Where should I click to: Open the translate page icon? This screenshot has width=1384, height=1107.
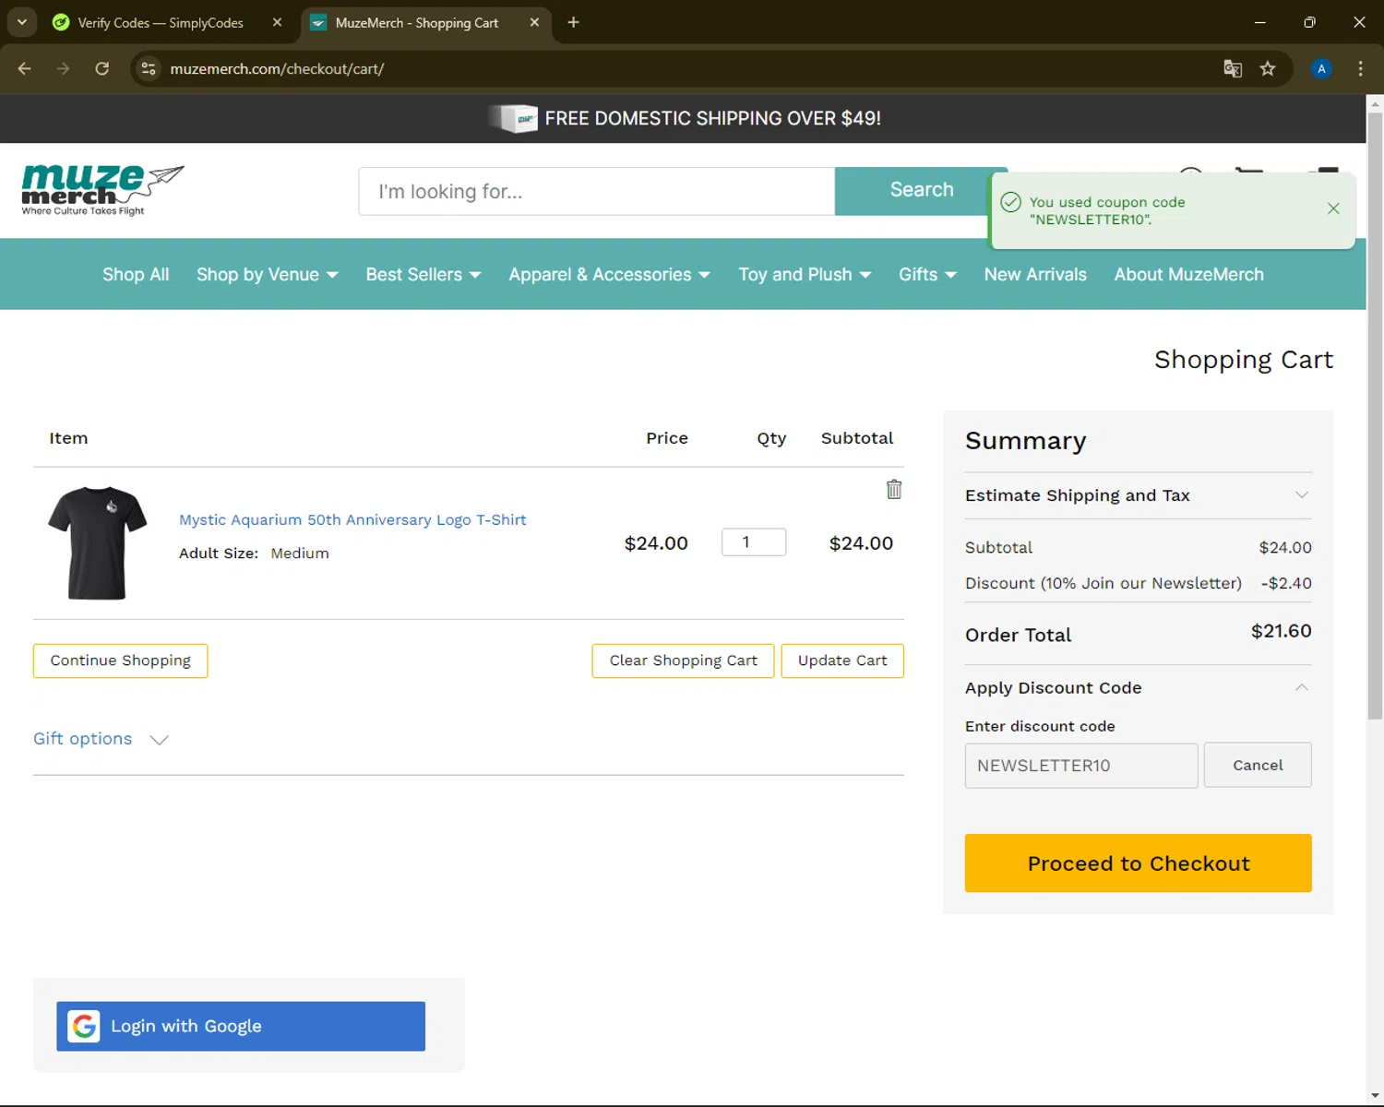[1233, 68]
